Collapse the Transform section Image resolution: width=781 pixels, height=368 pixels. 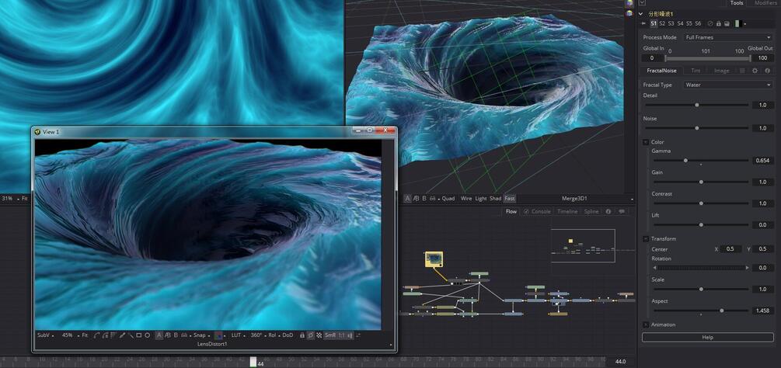click(646, 239)
